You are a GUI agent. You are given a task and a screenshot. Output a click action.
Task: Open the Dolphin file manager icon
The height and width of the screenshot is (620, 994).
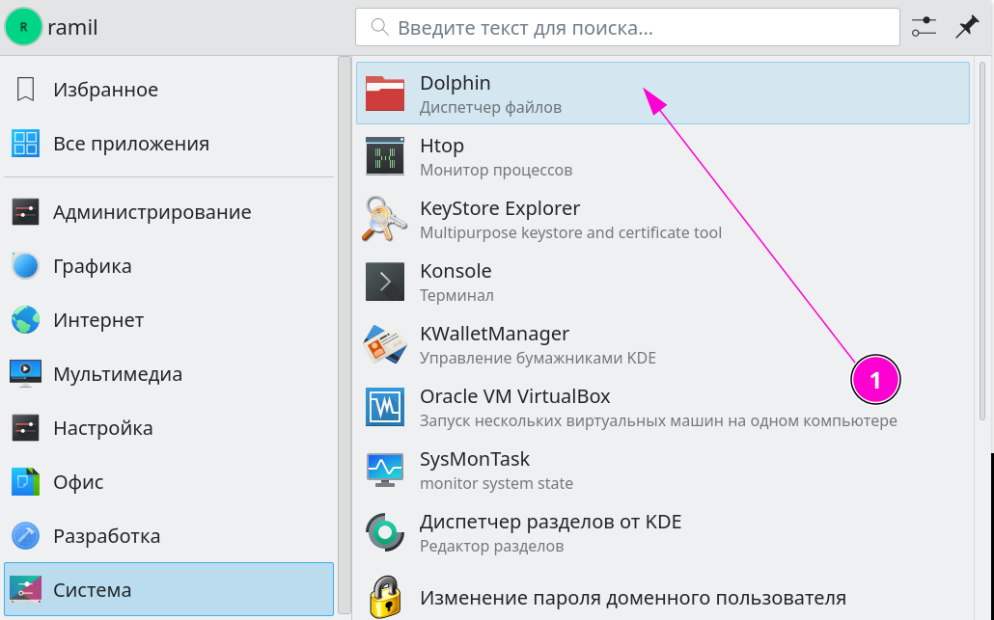385,94
